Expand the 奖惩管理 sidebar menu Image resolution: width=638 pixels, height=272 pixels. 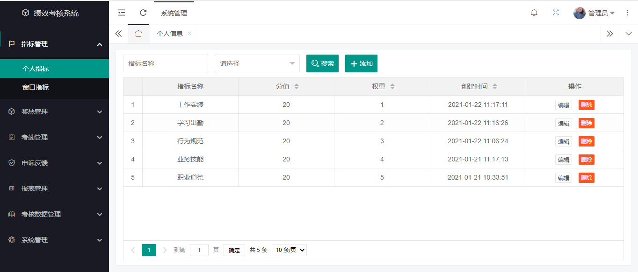pyautogui.click(x=54, y=112)
